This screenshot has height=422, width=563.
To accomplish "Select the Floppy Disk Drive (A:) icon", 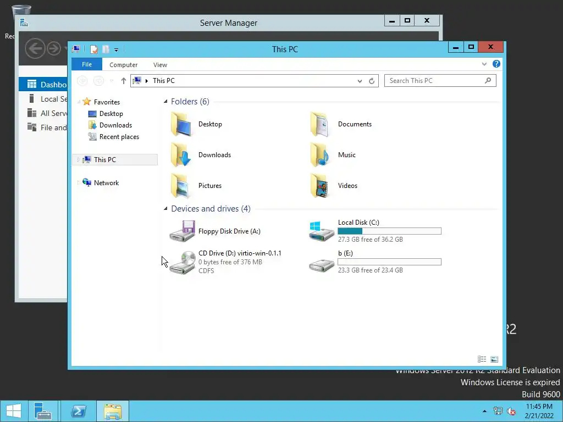I will 183,231.
